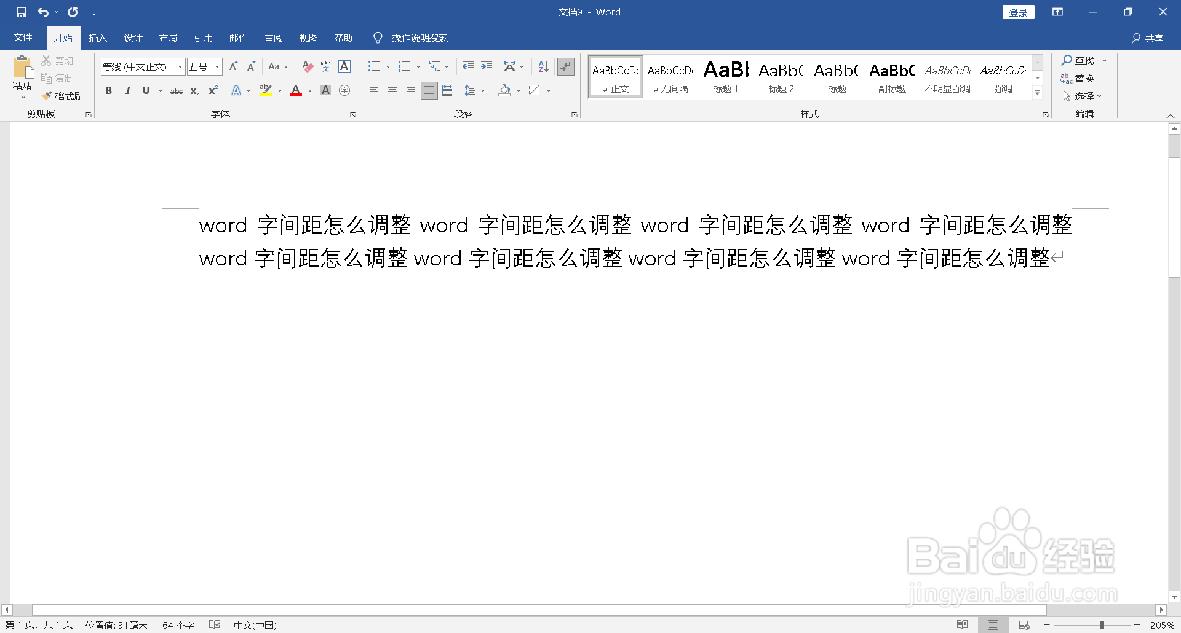1181x633 pixels.
Task: Open the font size dropdown 五号
Action: point(217,66)
